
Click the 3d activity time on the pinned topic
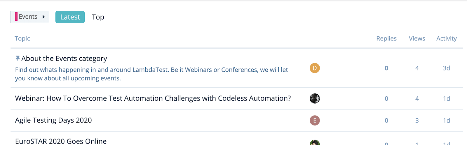point(446,68)
